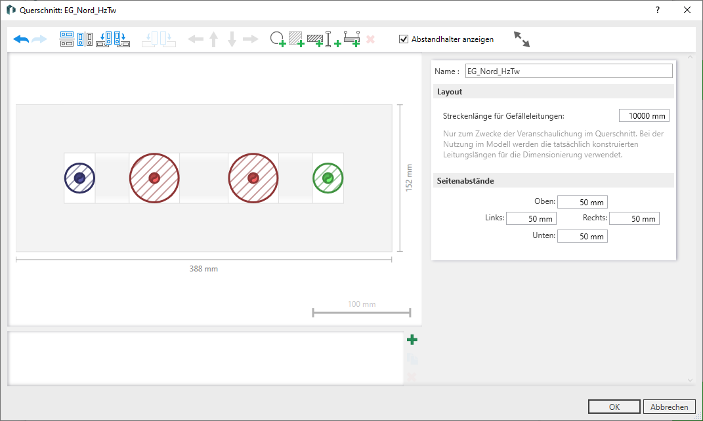
Task: Click the spacer between red and green pipe
Action: click(295, 178)
